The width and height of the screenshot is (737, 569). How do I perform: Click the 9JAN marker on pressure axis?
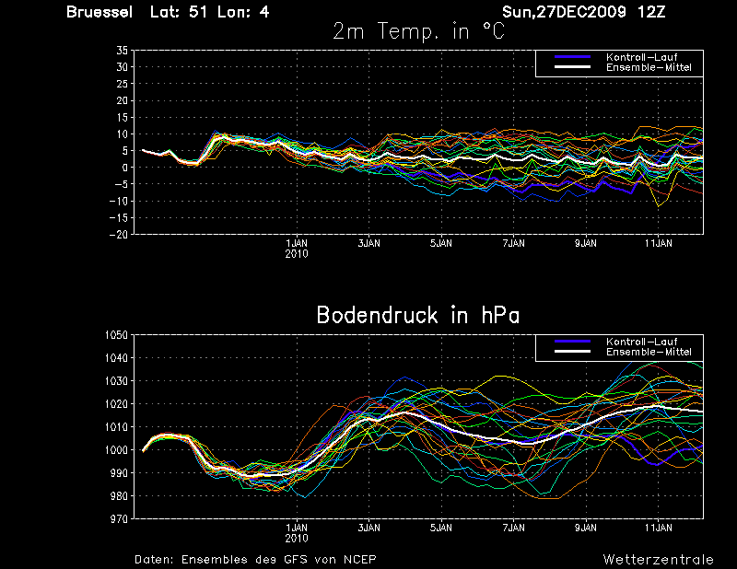coord(586,528)
